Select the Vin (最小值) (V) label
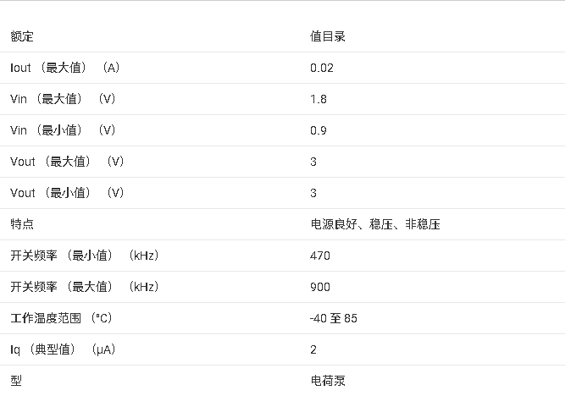This screenshot has width=571, height=396. 63,130
